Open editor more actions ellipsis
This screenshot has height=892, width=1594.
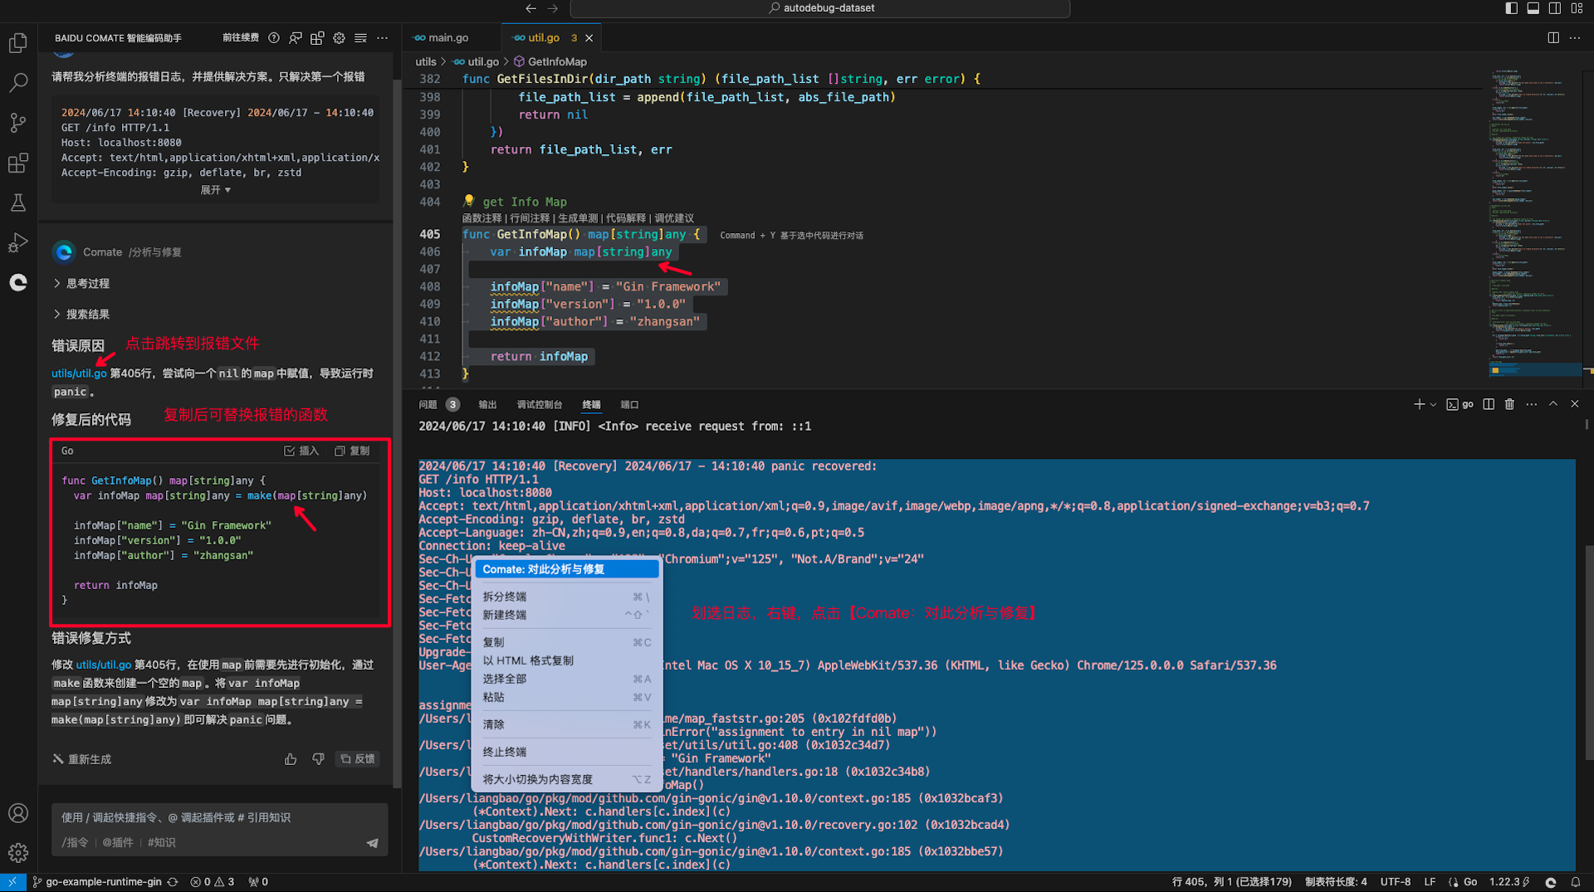point(1575,38)
